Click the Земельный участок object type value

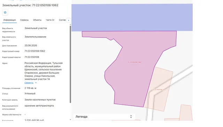[x=36, y=28]
